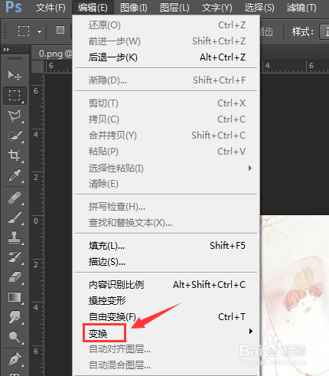Choose 内容识别比例 menu entry
Image resolution: width=329 pixels, height=376 pixels.
(166, 285)
